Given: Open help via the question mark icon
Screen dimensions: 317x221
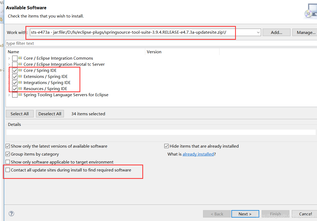Looking at the screenshot, I should click(x=11, y=214).
